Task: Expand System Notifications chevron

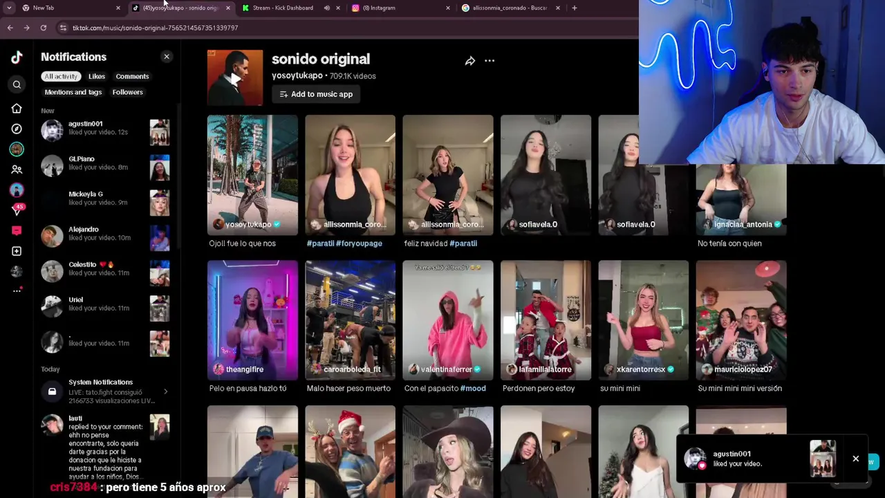Action: tap(165, 391)
